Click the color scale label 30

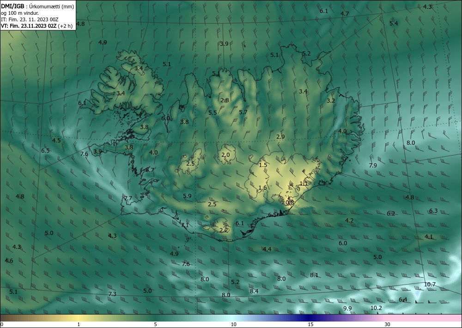pos(387,325)
